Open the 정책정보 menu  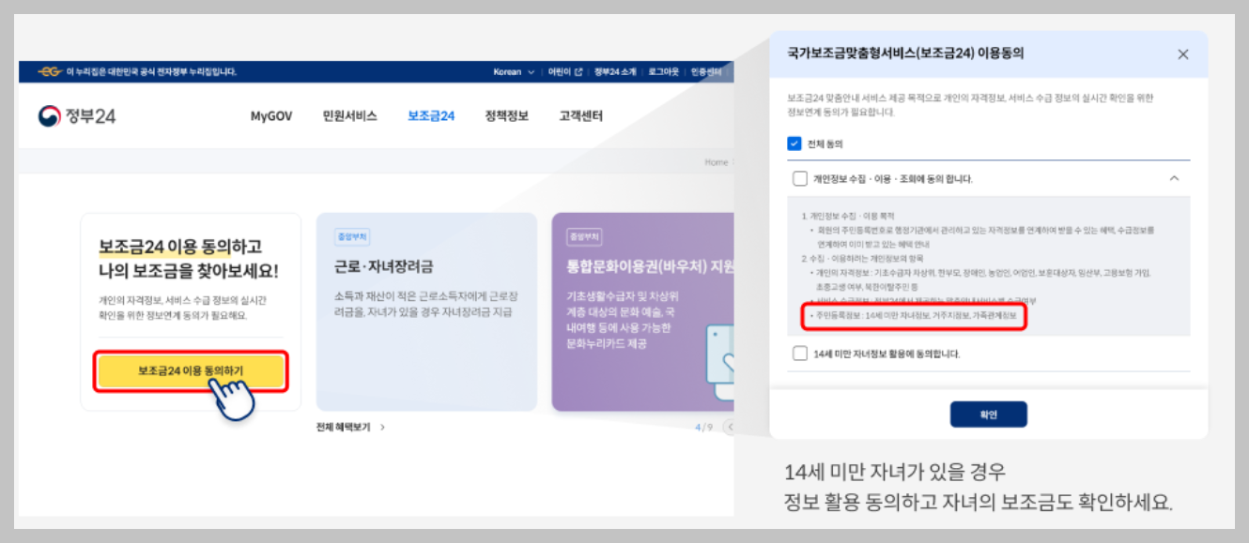coord(507,116)
